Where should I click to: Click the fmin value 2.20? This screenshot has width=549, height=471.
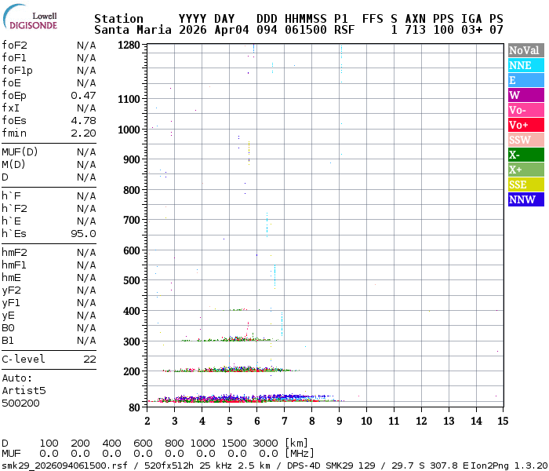(83, 133)
